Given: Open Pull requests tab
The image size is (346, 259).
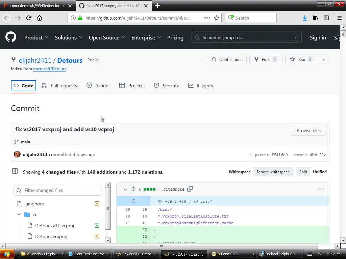Looking at the screenshot, I should pos(59,85).
